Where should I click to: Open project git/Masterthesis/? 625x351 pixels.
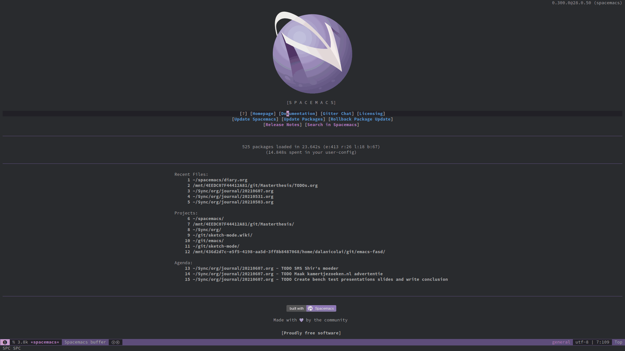(x=243, y=224)
